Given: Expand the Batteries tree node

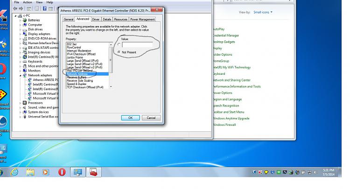Looking at the screenshot, I should pos(21,20).
